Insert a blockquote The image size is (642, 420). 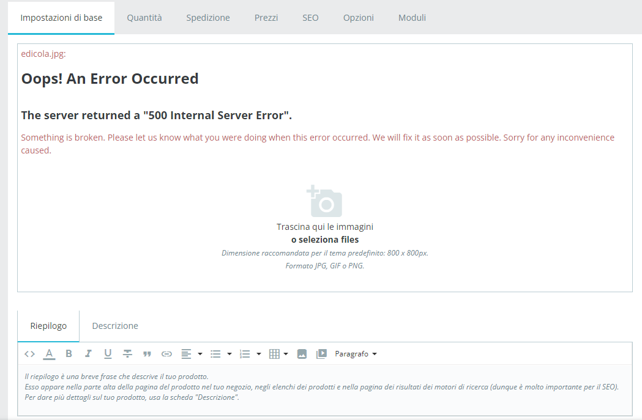pyautogui.click(x=147, y=354)
